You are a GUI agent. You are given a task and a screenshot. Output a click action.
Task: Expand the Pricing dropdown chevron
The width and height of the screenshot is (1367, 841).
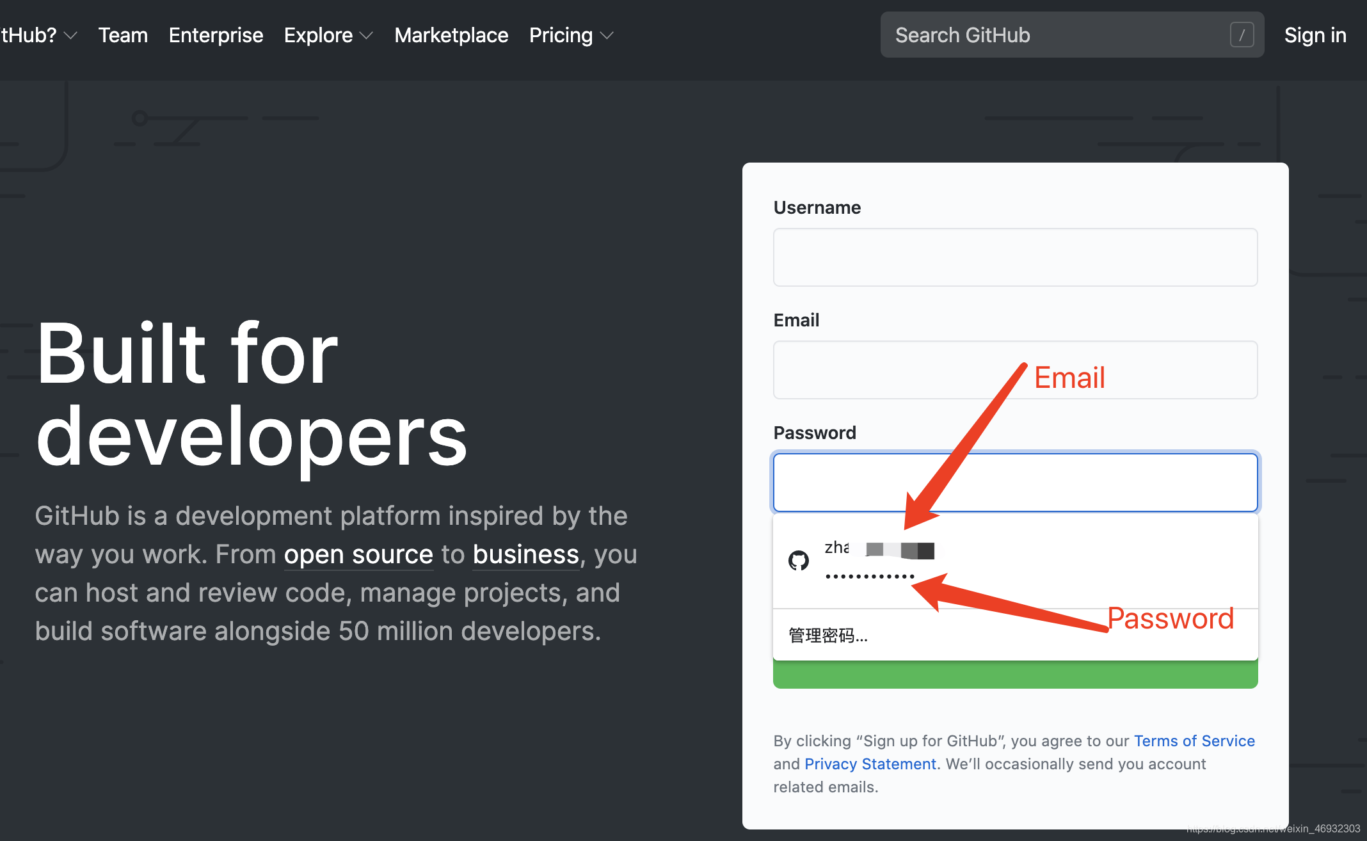[607, 36]
